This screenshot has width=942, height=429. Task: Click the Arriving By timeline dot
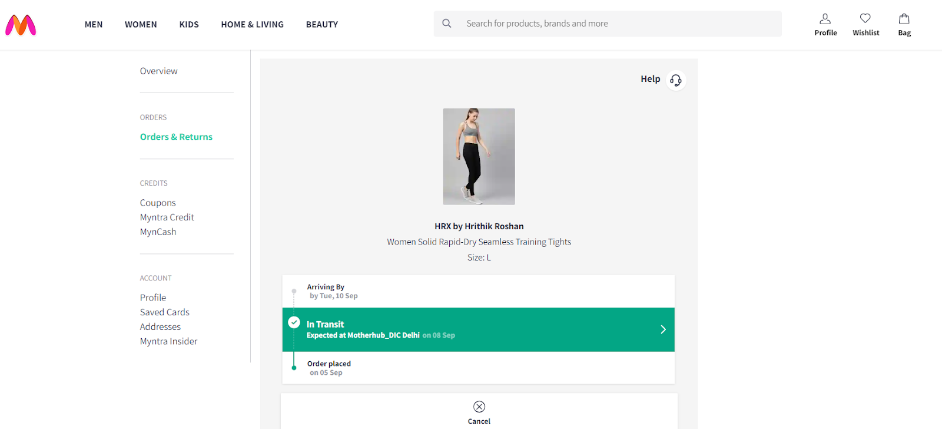[294, 291]
